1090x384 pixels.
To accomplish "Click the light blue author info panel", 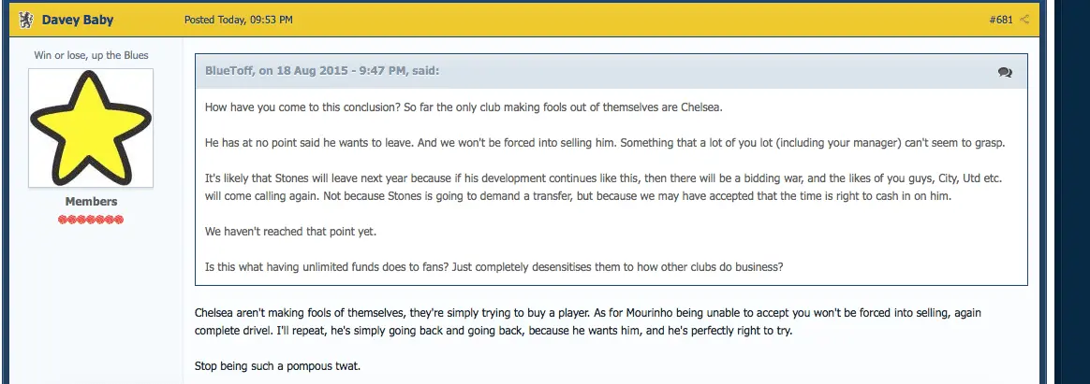I will (91, 299).
